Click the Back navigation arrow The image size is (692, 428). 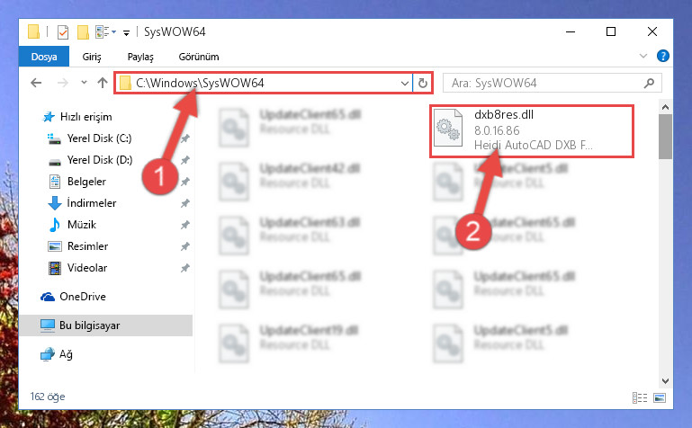point(36,83)
